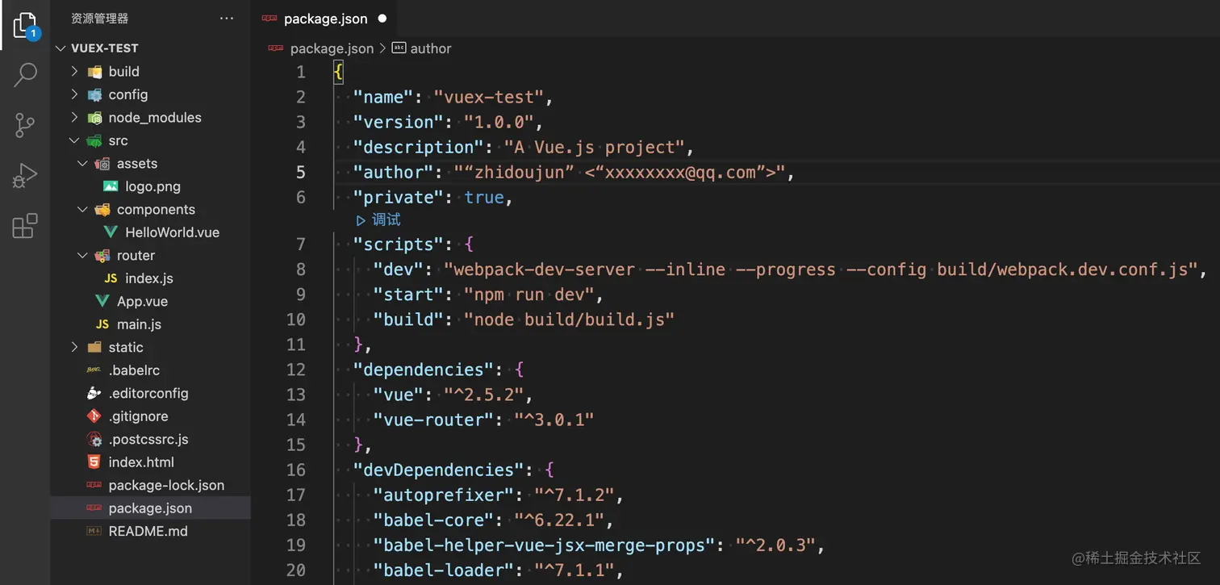Open the explorer's three-dot more actions menu

point(227,18)
